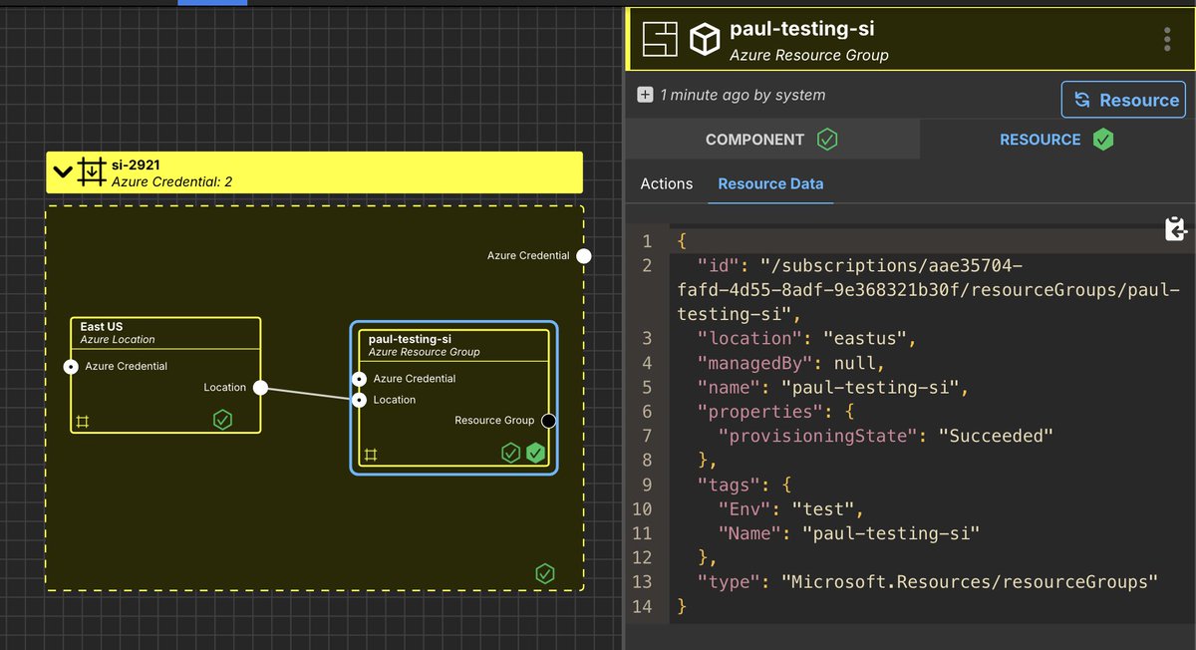1196x650 pixels.
Task: Click the Resource Group output socket
Action: [x=548, y=421]
